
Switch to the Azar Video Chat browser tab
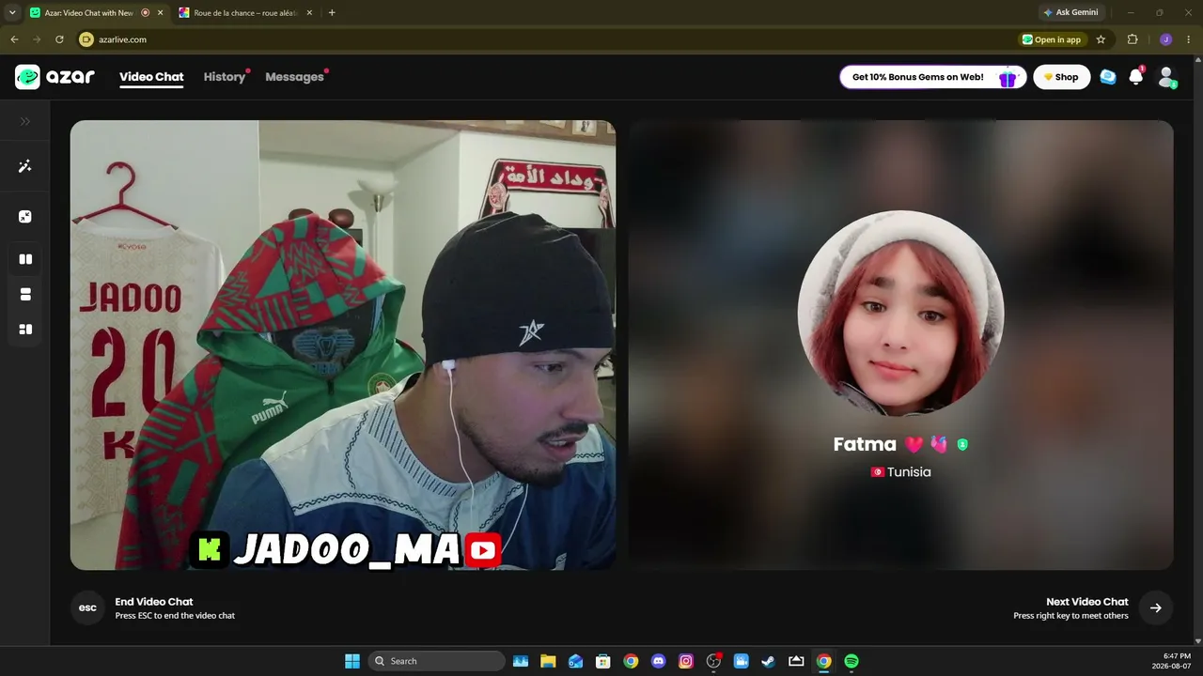click(x=95, y=13)
